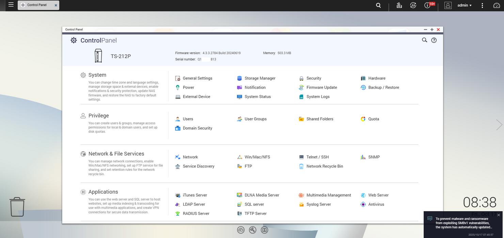Open event notifications with 10+ badge
The height and width of the screenshot is (238, 504).
click(x=428, y=5)
